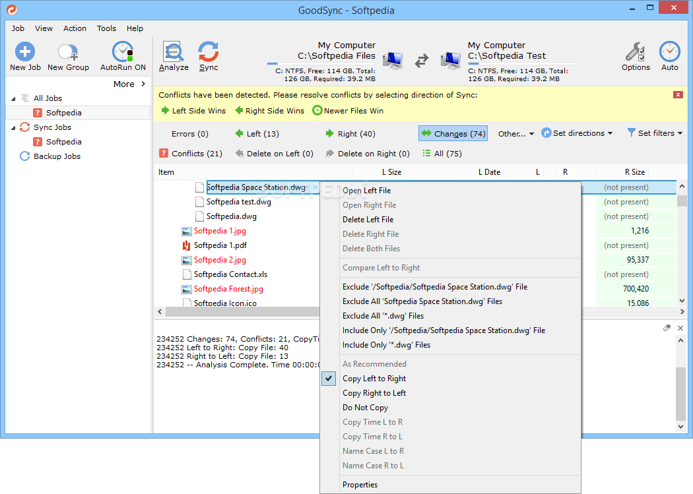This screenshot has height=494, width=693.
Task: Click the right folder computer icon
Action: (x=451, y=60)
